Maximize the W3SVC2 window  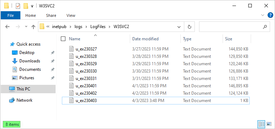[250, 6]
